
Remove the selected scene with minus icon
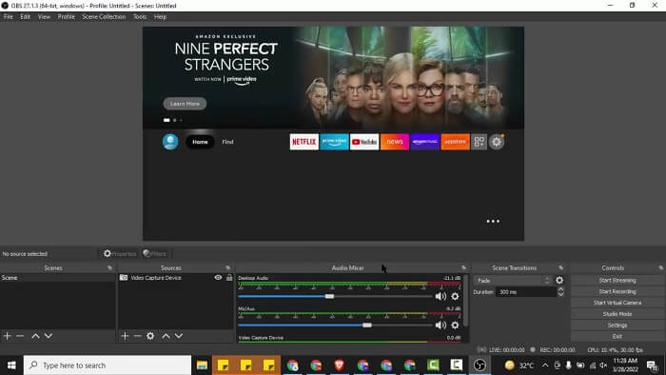tap(20, 336)
